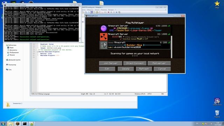Click the Edit button in Minecraft
224x126 pixels.
[x=107, y=69]
